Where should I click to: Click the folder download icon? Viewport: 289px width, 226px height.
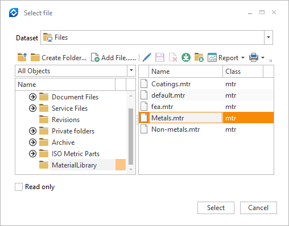pos(199,57)
